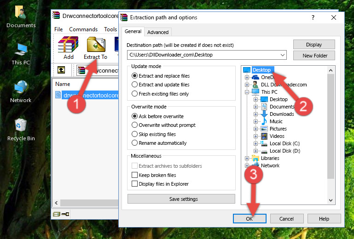Enable Keep broken files checkbox
This screenshot has height=239, width=354.
pyautogui.click(x=134, y=175)
